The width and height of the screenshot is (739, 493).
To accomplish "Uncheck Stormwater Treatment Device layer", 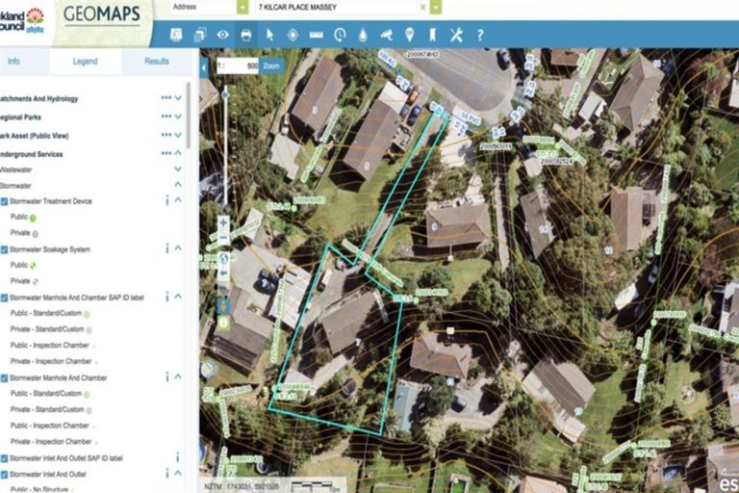I will pyautogui.click(x=5, y=201).
